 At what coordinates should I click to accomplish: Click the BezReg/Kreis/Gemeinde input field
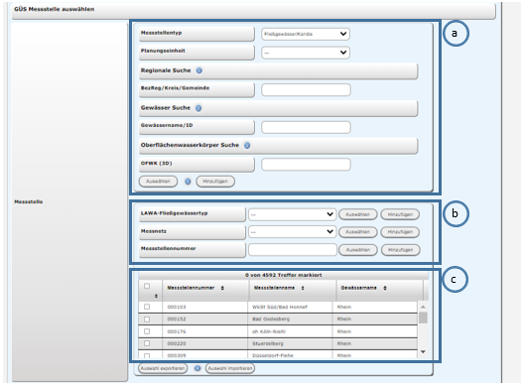coord(306,90)
